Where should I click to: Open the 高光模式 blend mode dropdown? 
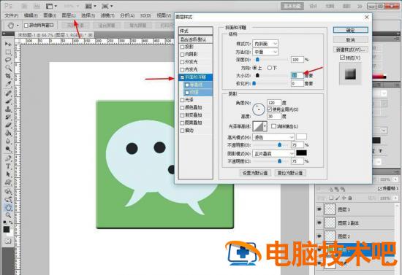pos(273,137)
